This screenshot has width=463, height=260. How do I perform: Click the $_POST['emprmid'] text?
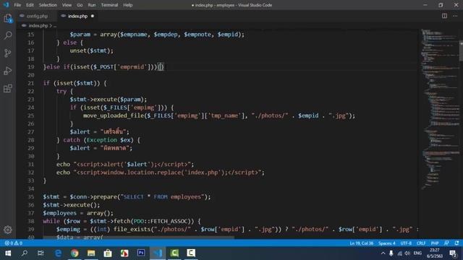[x=122, y=67]
